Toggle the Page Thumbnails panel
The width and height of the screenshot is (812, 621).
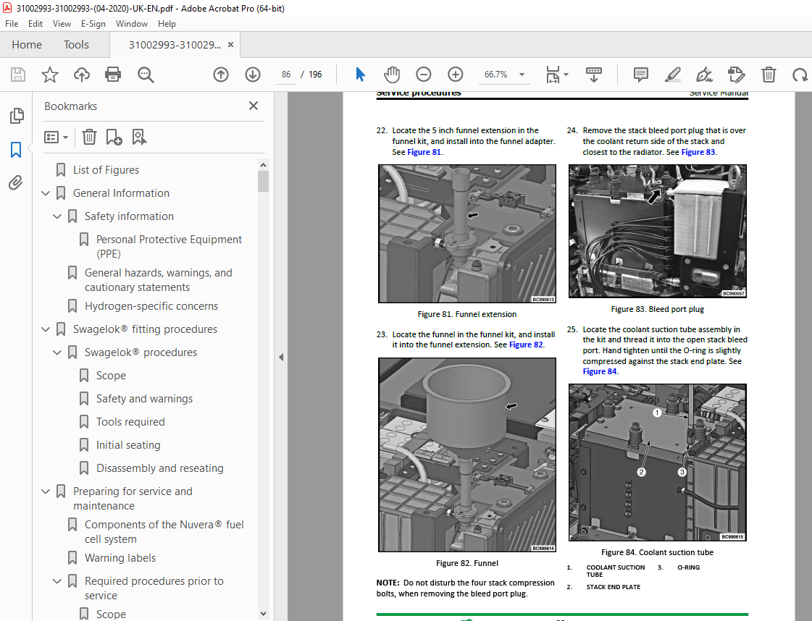16,115
